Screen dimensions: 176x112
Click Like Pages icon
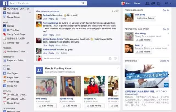coord(5,73)
